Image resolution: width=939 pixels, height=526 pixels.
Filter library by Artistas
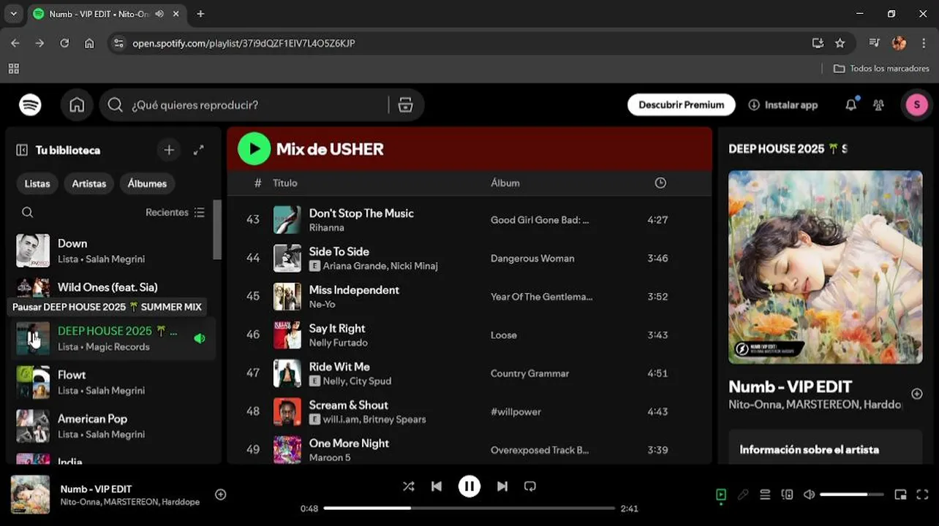89,183
